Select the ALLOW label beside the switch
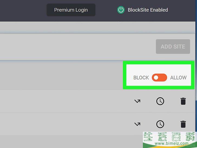 coord(178,78)
